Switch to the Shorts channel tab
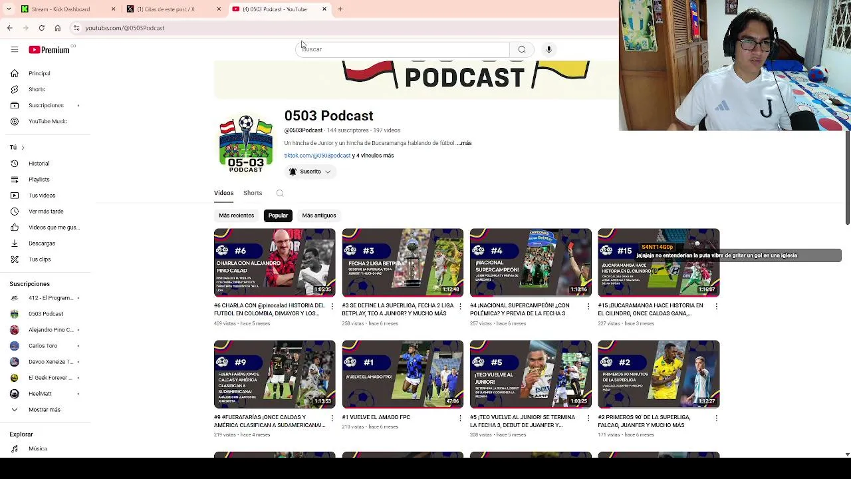The height and width of the screenshot is (479, 851). click(x=253, y=193)
